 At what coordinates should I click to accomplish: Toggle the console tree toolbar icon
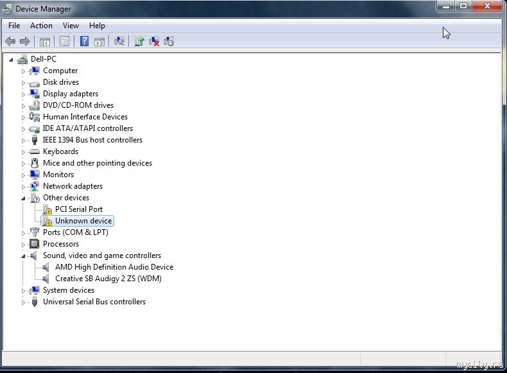(45, 41)
